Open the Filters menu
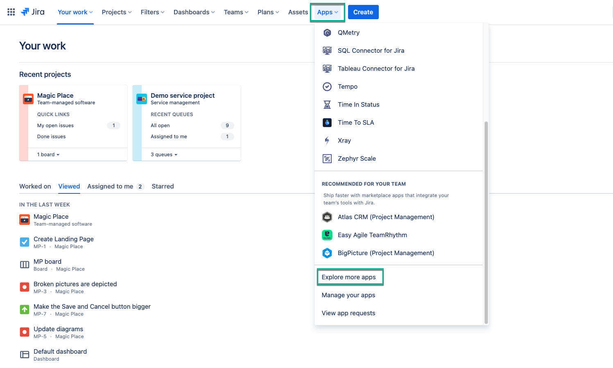 (152, 12)
